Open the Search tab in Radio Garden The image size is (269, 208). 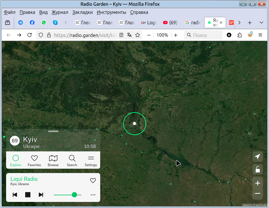click(x=72, y=161)
